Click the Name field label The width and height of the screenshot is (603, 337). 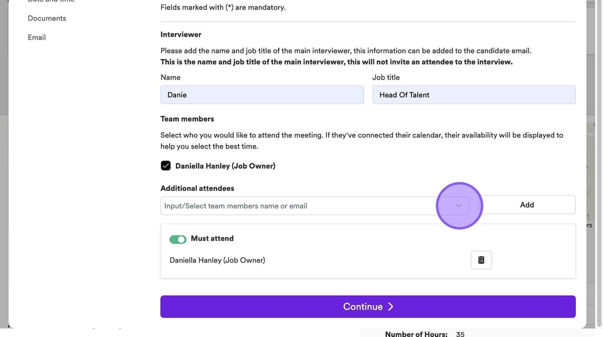coord(170,78)
